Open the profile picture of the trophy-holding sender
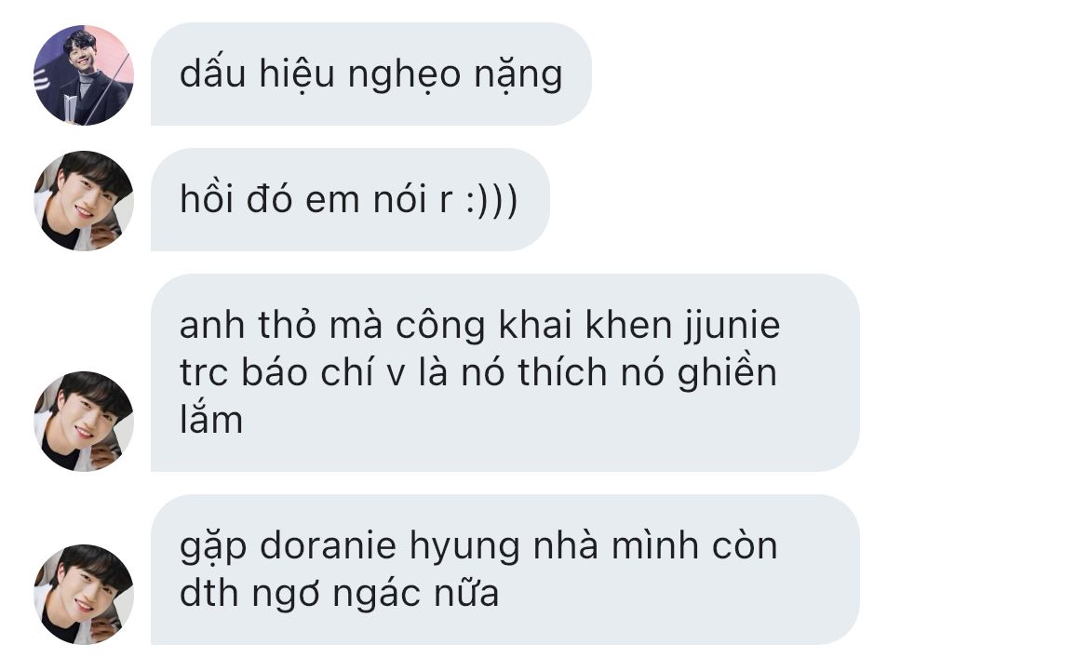The height and width of the screenshot is (658, 1089). tap(84, 75)
